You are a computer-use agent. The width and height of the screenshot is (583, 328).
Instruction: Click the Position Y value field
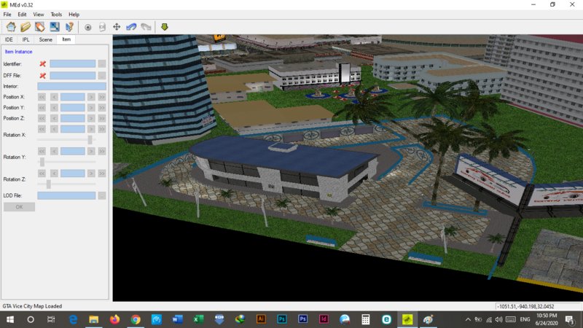click(72, 108)
